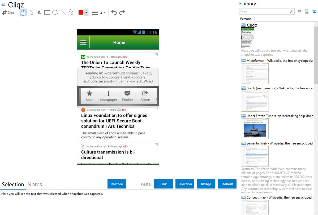Open the Semantic Web snapshot thumbnail
This screenshot has width=318, height=215.
click(x=255, y=156)
